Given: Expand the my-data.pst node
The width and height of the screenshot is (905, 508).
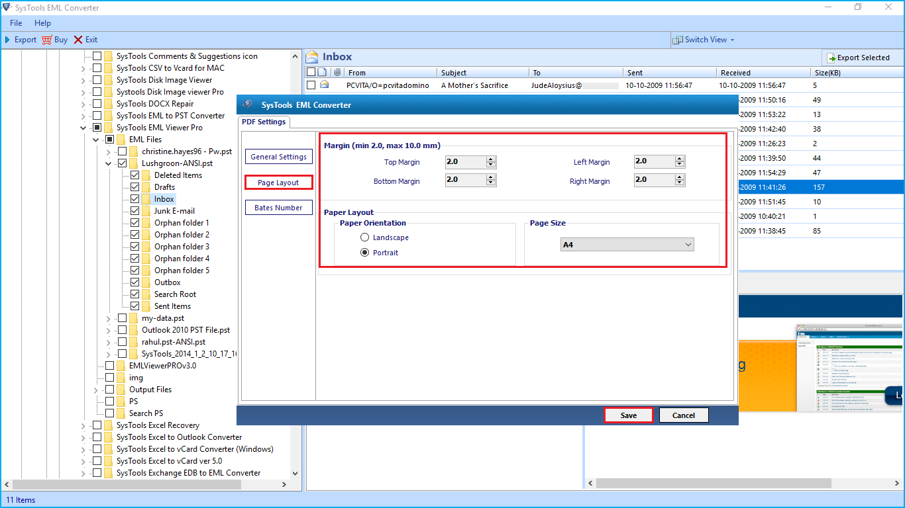Looking at the screenshot, I should [x=109, y=317].
